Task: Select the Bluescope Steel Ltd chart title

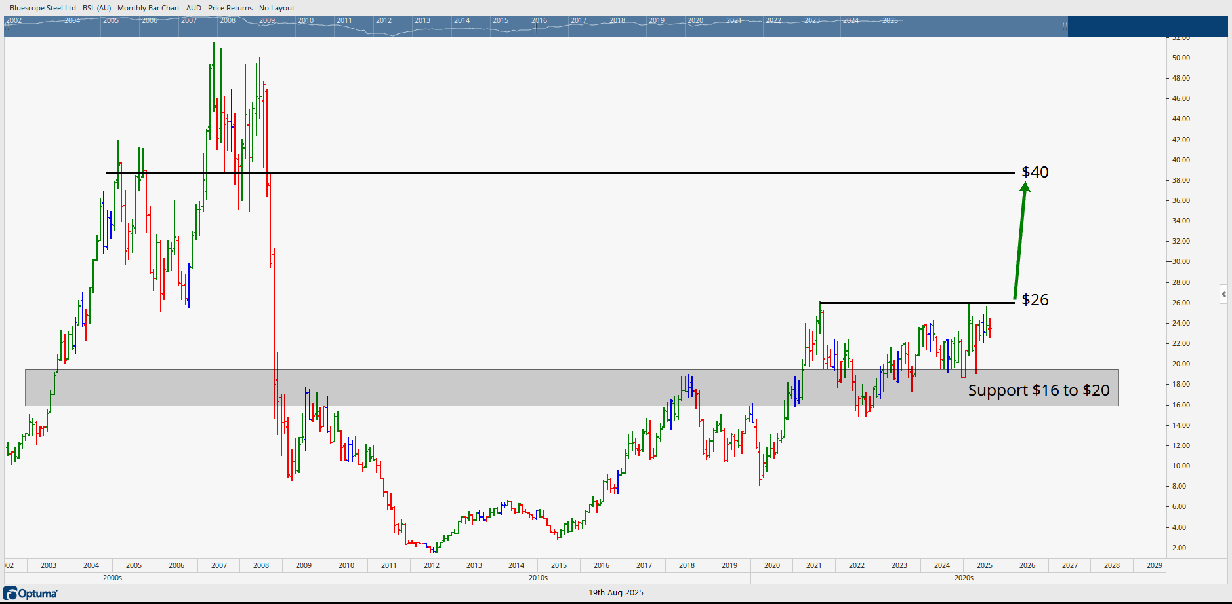Action: click(x=152, y=8)
